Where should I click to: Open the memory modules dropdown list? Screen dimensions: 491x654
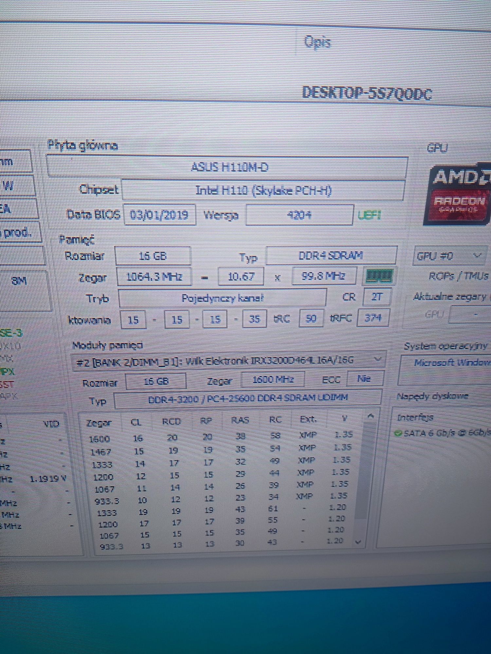(x=378, y=360)
